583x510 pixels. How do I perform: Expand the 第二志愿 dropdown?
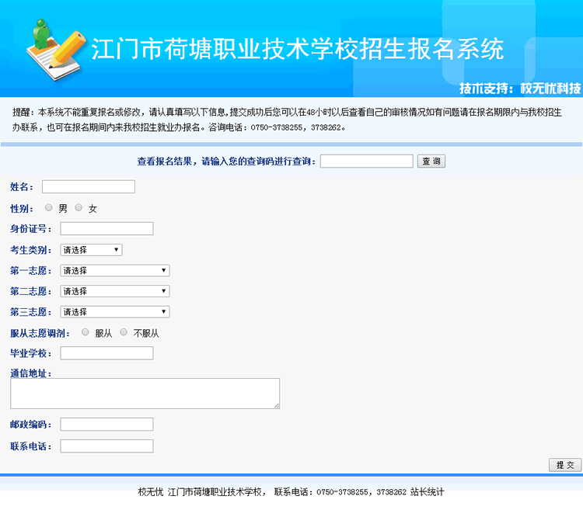115,291
